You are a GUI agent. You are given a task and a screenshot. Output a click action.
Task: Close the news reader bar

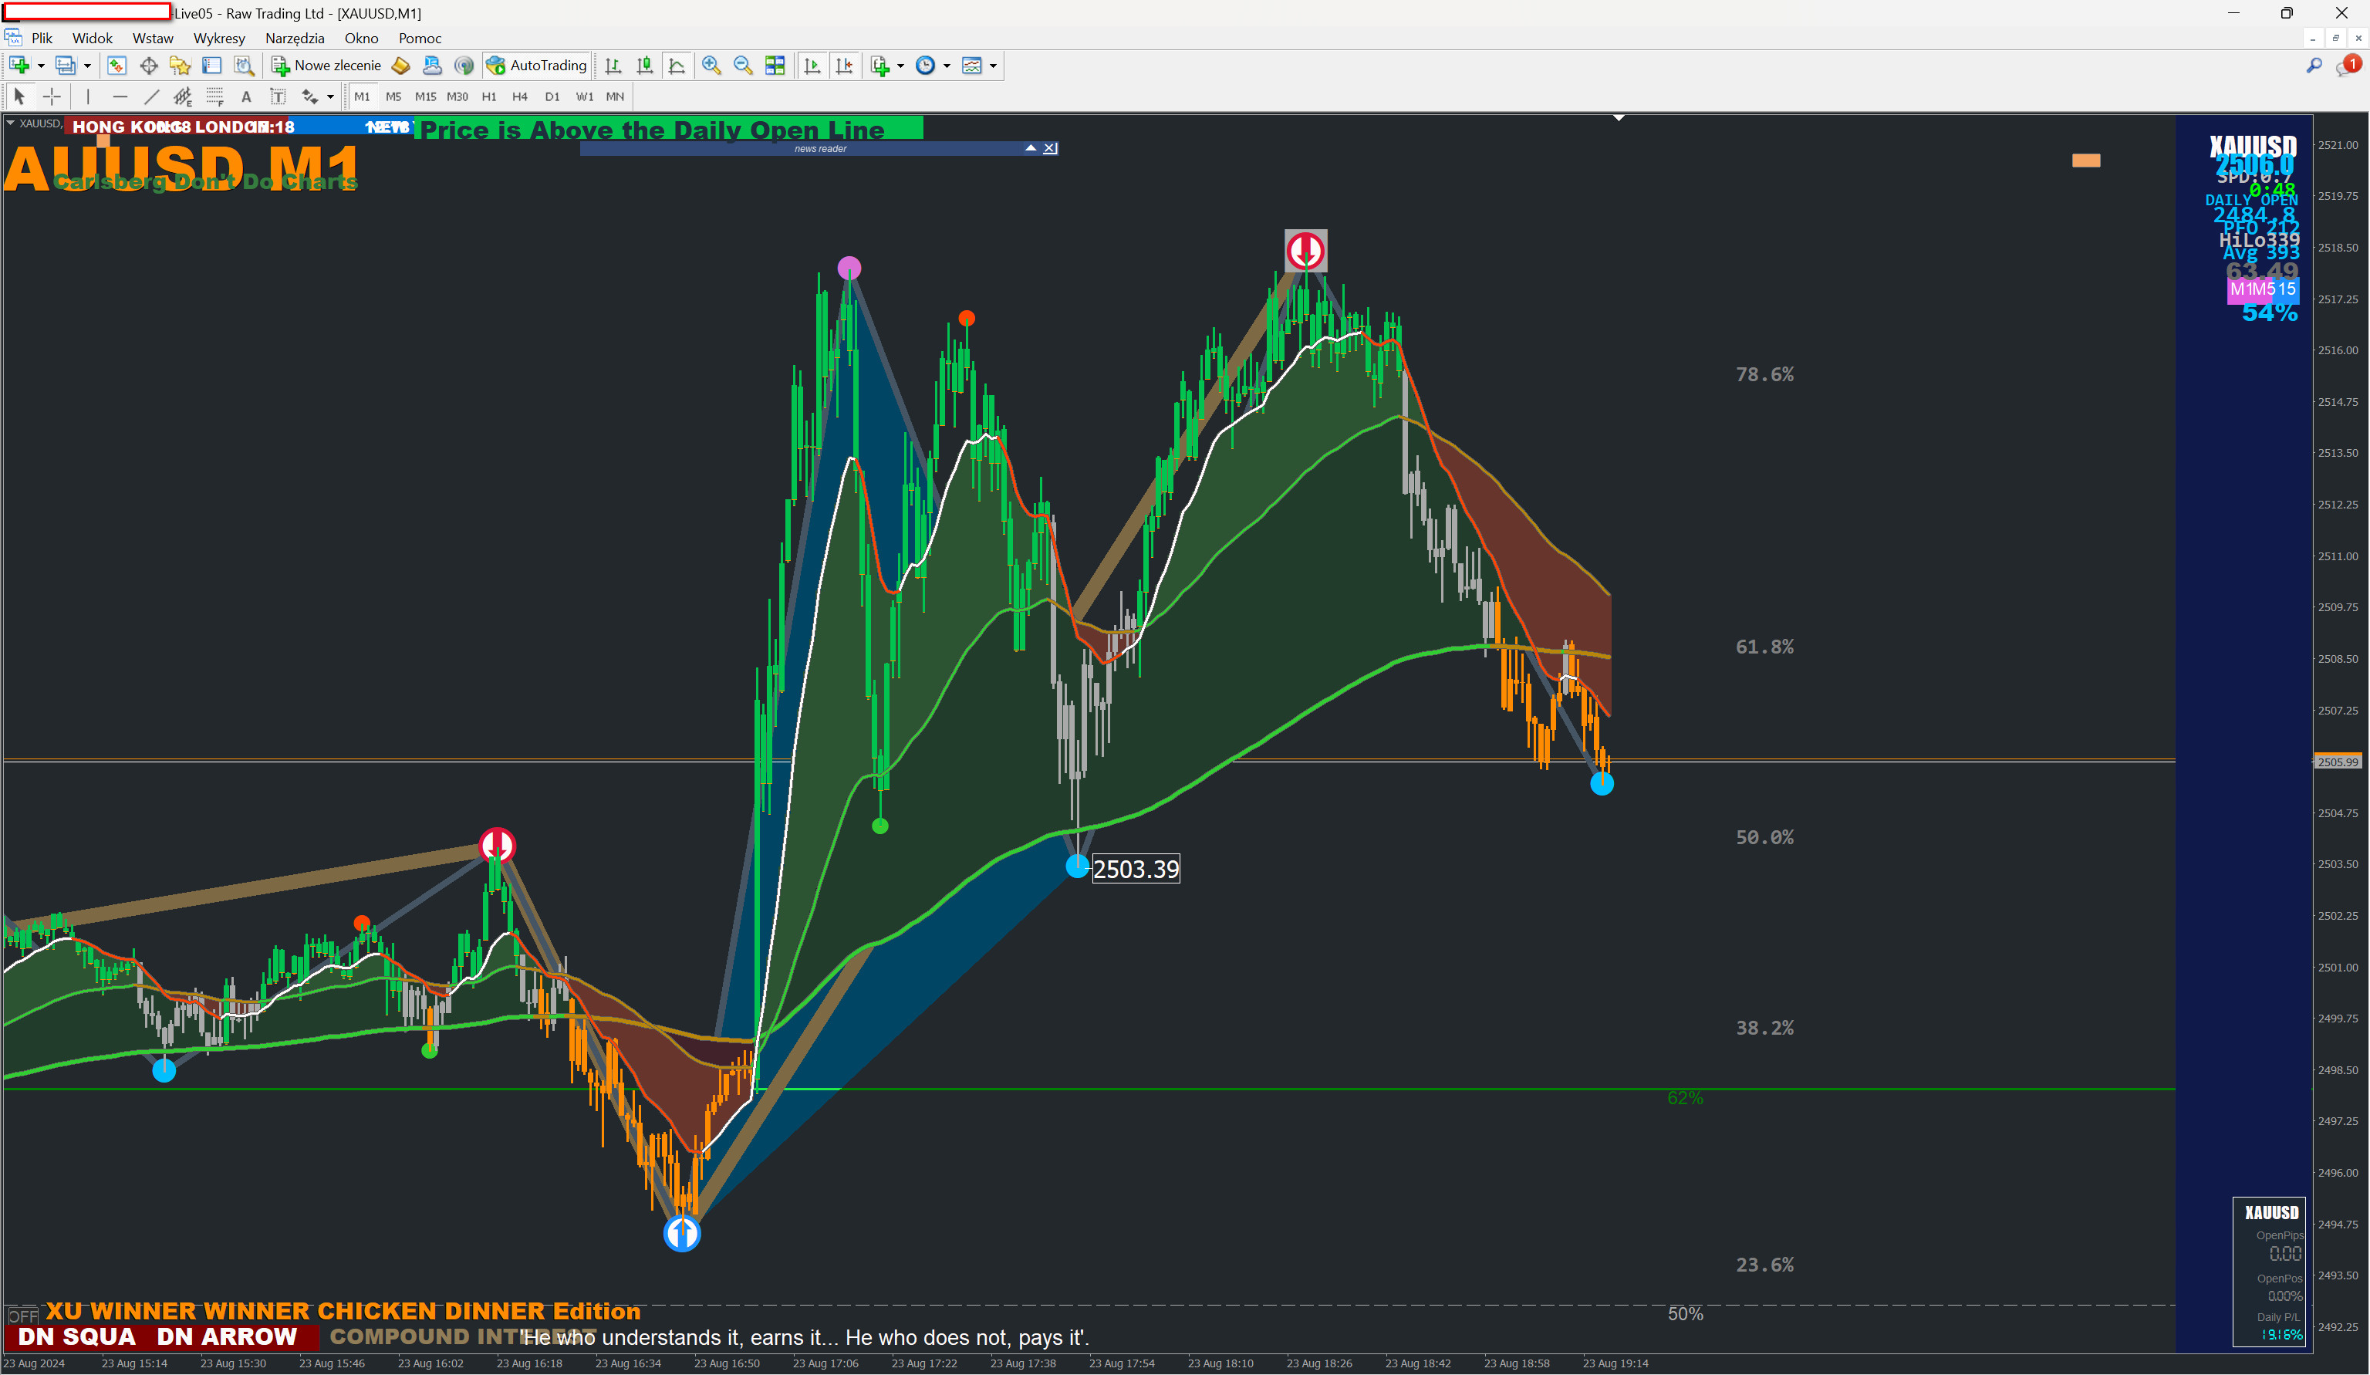[x=1051, y=149]
